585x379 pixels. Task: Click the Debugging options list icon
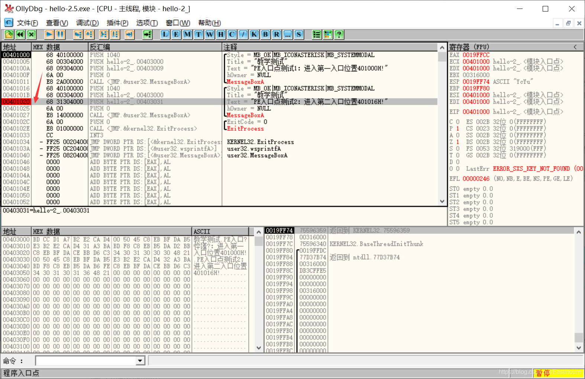pyautogui.click(x=317, y=35)
